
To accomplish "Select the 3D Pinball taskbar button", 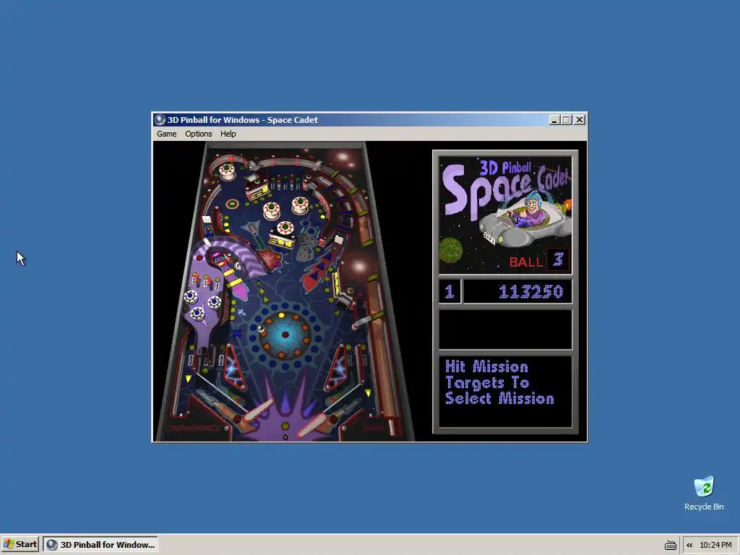I will pos(100,544).
